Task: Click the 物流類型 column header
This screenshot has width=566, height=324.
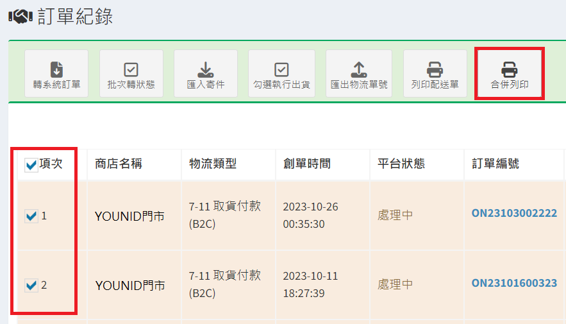Action: pyautogui.click(x=213, y=164)
